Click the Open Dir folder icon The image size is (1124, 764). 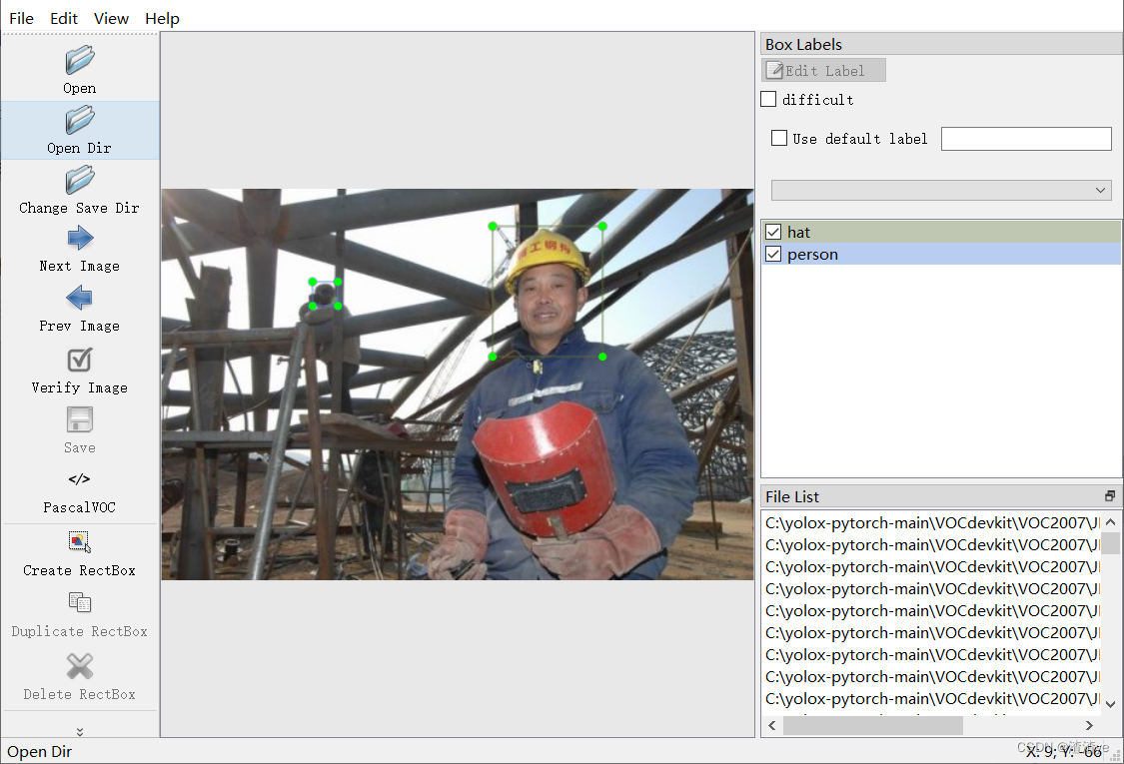[x=80, y=120]
